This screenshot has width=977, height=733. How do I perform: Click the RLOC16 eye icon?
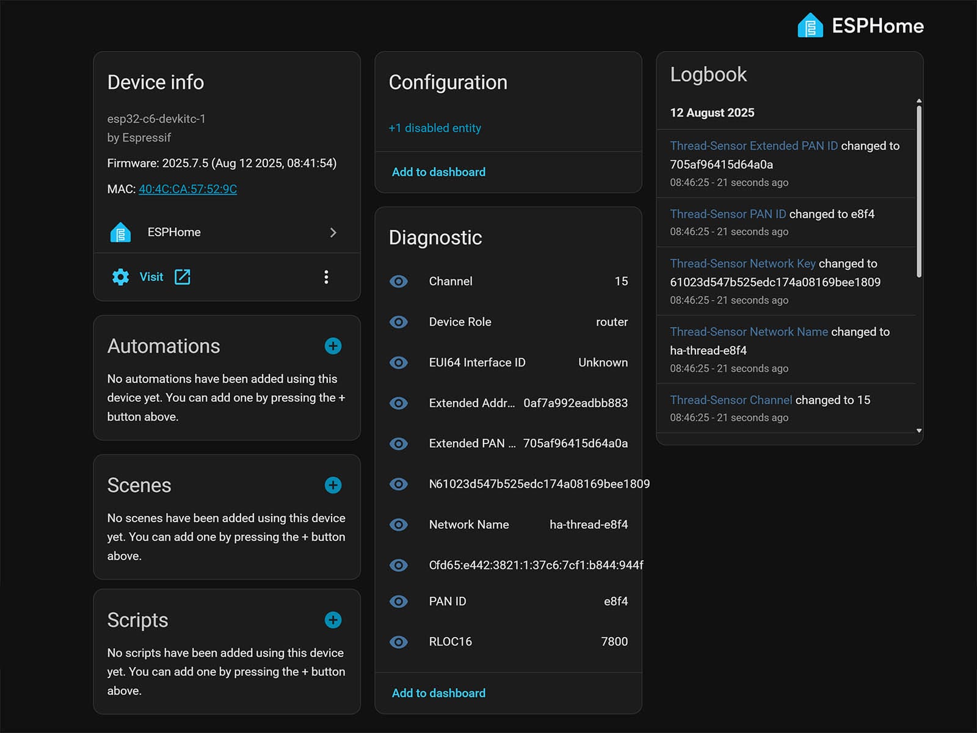pyautogui.click(x=399, y=642)
